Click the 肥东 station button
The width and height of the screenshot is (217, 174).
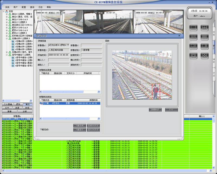point(18,104)
